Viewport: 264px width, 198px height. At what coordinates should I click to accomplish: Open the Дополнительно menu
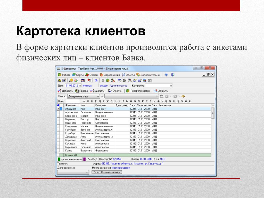148,75
